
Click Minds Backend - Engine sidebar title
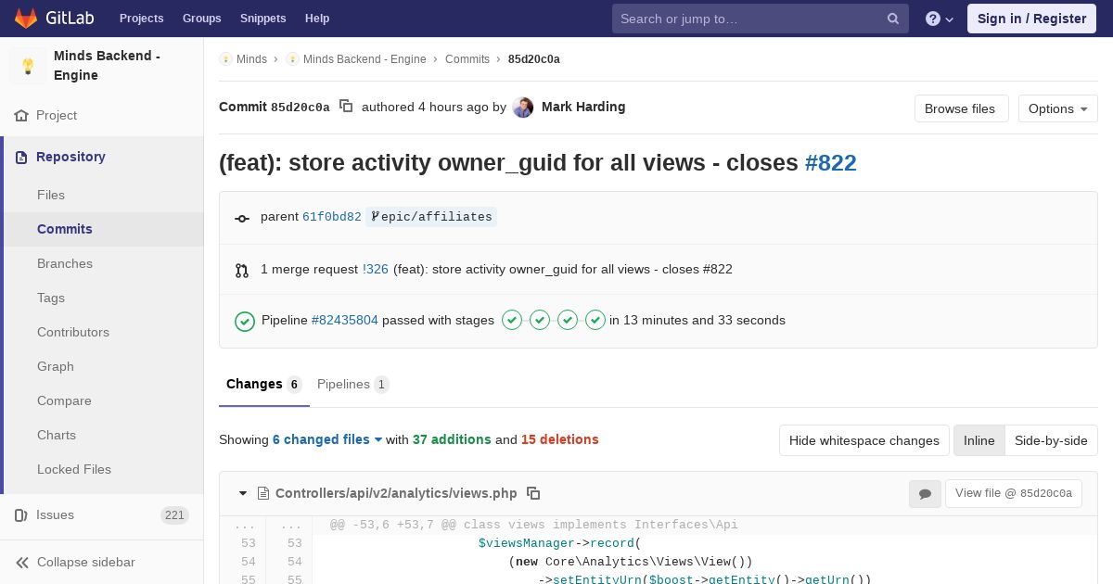point(107,66)
